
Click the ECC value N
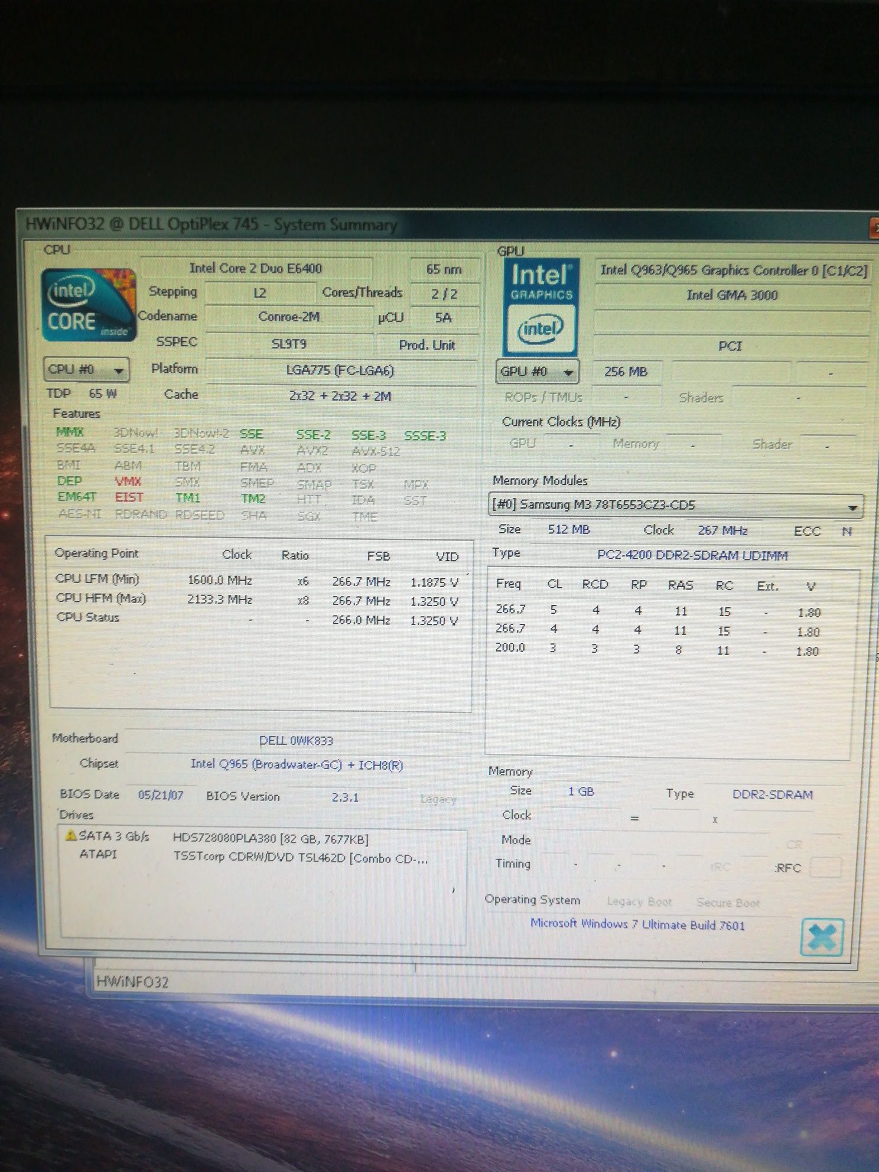coord(847,532)
